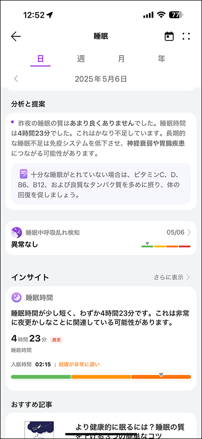The width and height of the screenshot is (202, 439).
Task: Switch to the 月 tab
Action: pos(121,59)
